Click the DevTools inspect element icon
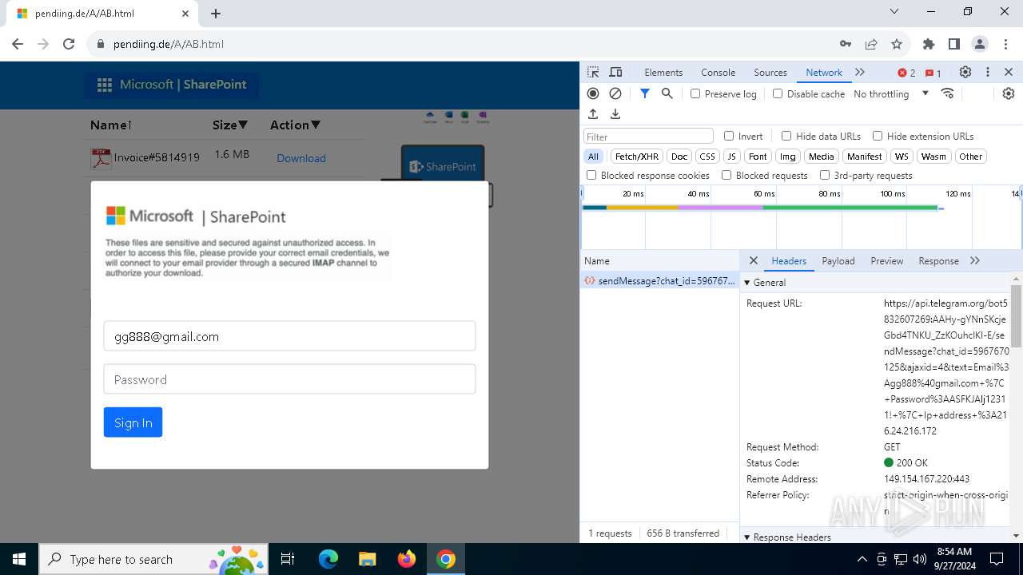 coord(593,72)
